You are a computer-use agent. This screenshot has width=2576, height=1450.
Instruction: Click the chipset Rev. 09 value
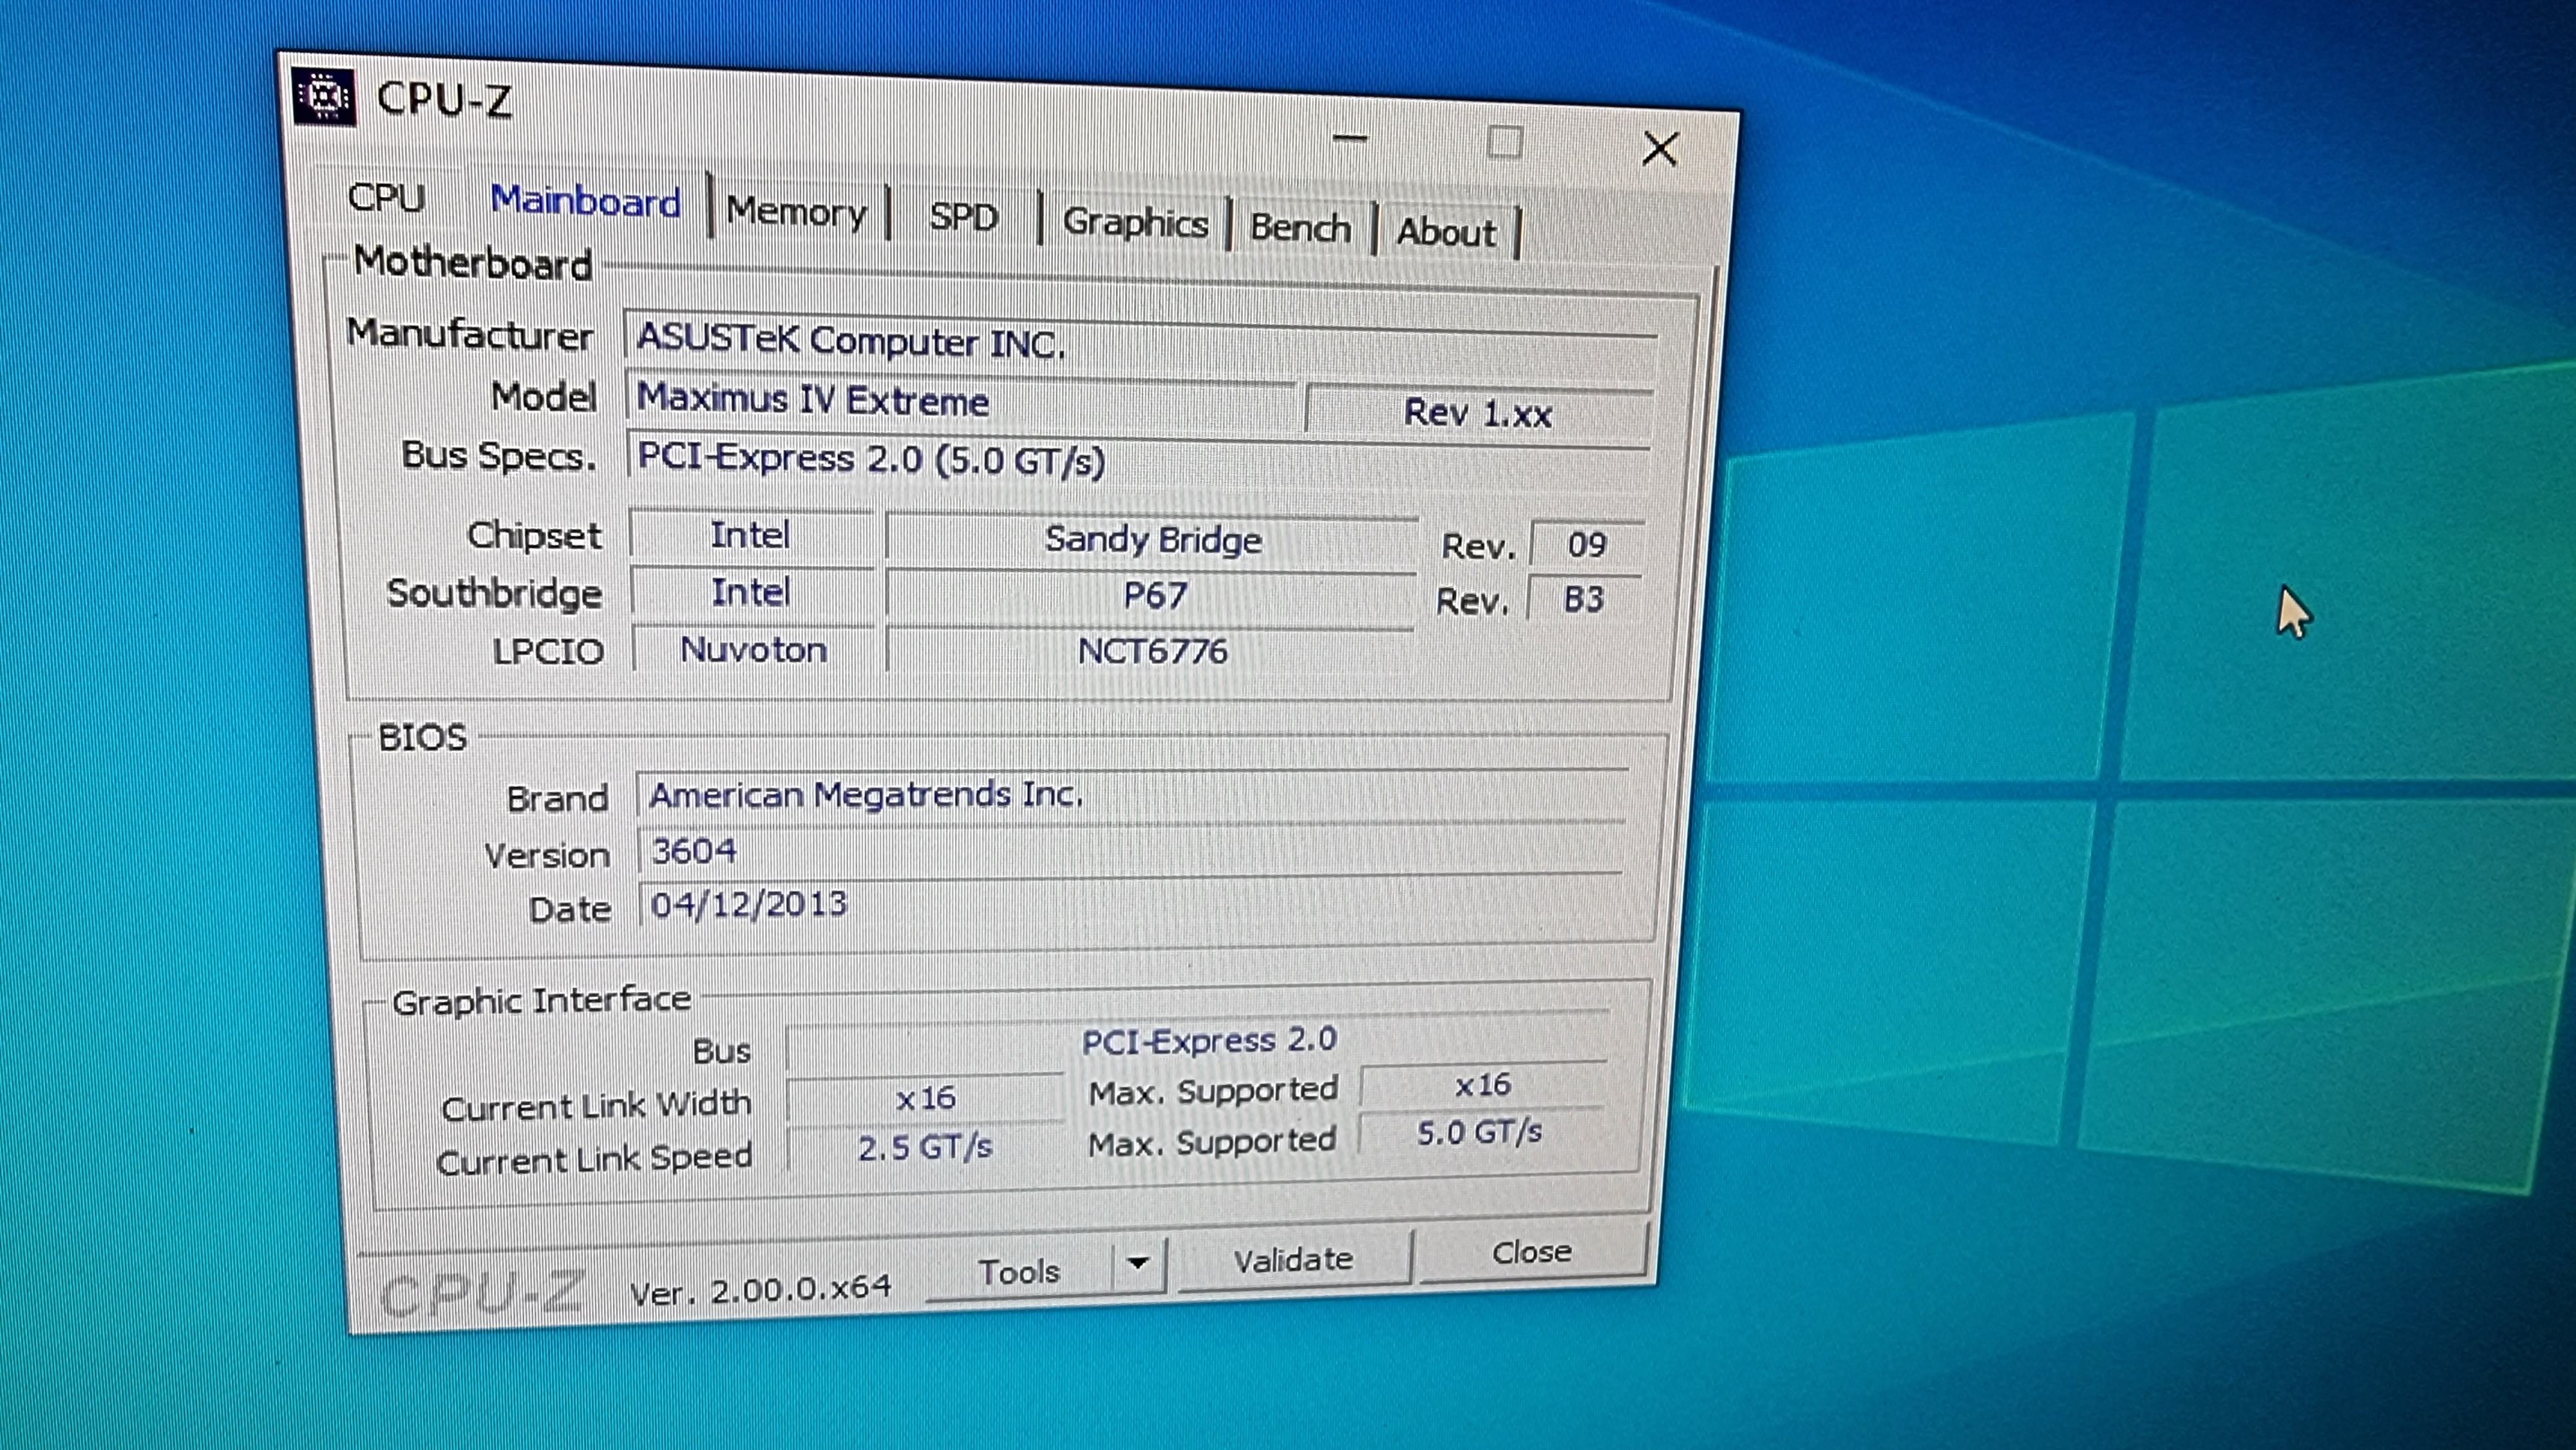click(1587, 545)
